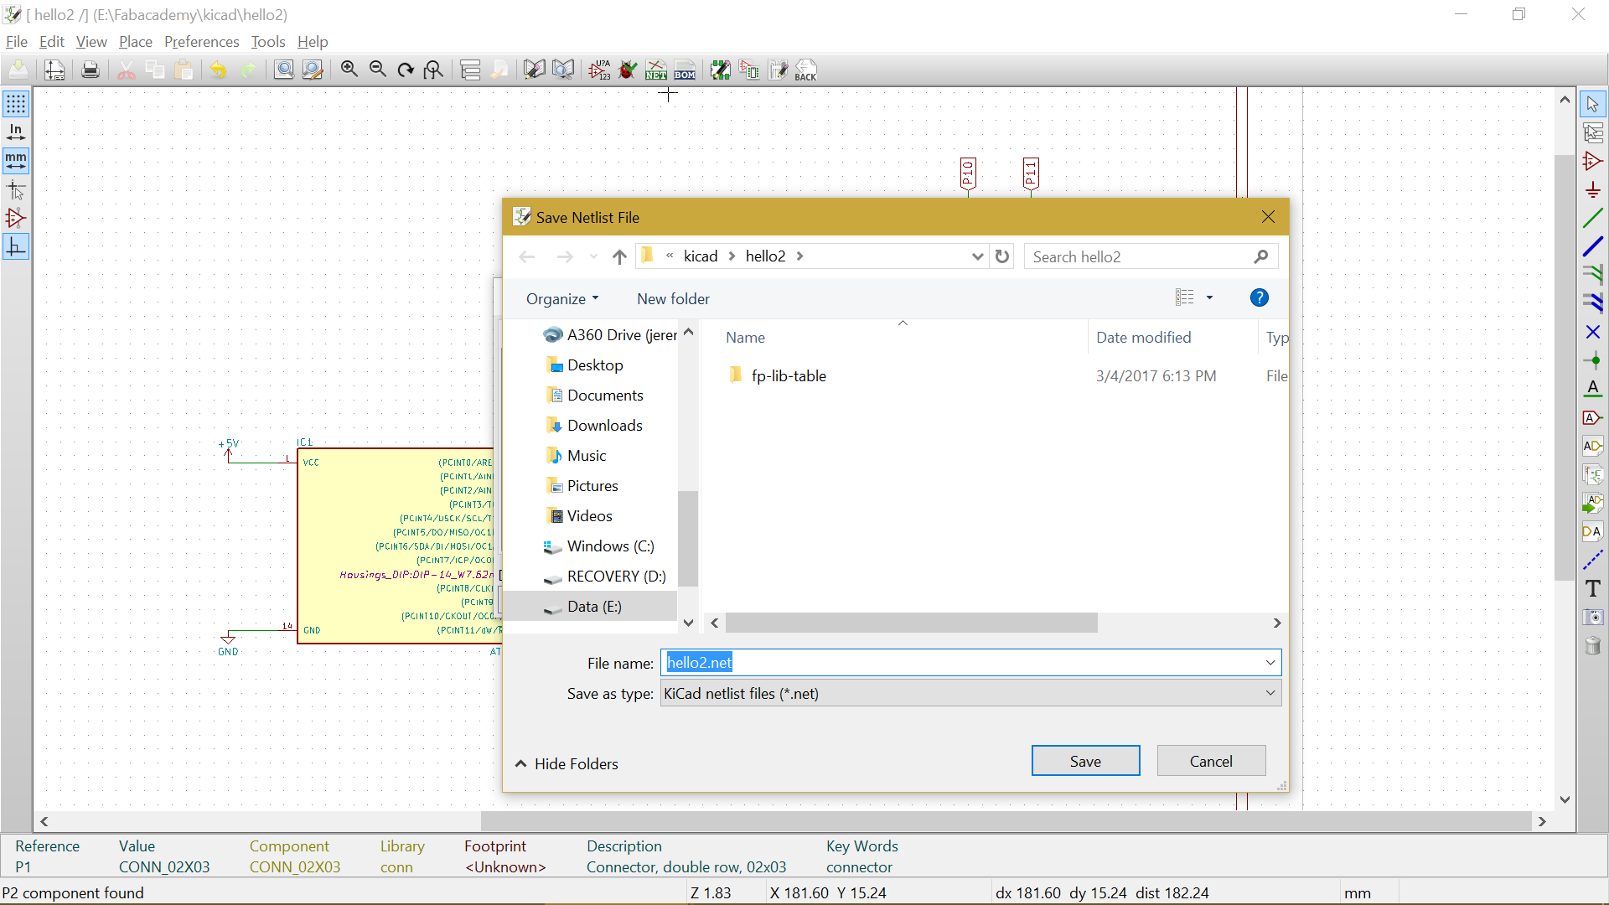
Task: Click the Annotate schematic icon
Action: click(x=600, y=70)
